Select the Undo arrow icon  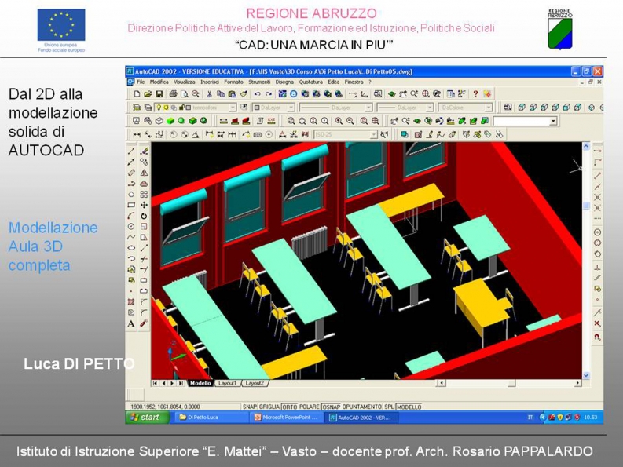[257, 94]
